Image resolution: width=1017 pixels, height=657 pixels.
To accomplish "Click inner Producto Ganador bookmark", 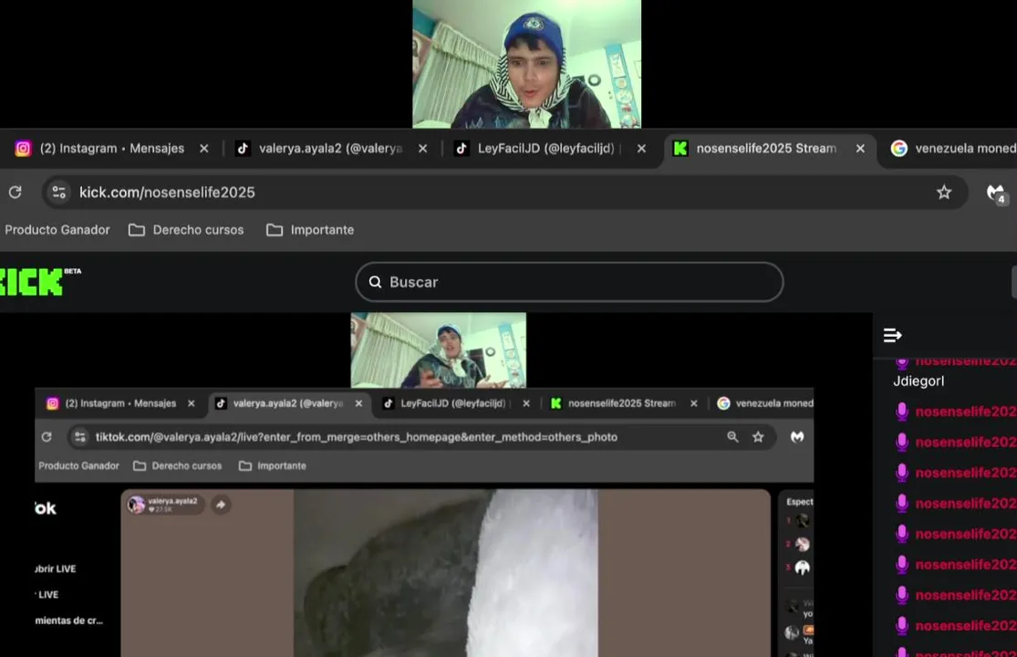I will (x=78, y=465).
